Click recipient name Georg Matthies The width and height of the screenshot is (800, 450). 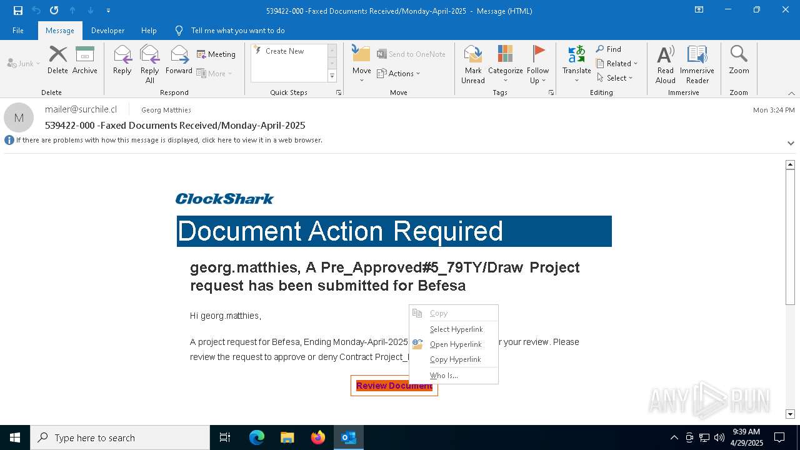pos(166,110)
